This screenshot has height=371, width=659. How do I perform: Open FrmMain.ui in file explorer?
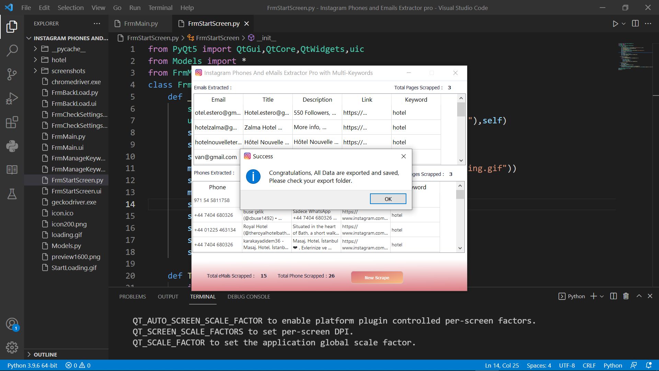67,147
